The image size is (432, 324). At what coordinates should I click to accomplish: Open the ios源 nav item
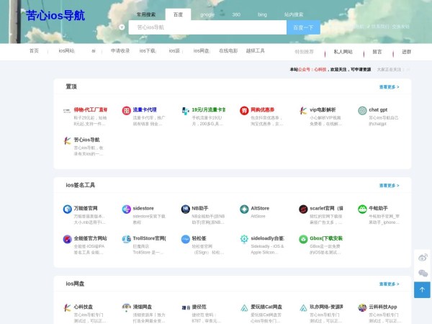(x=174, y=51)
